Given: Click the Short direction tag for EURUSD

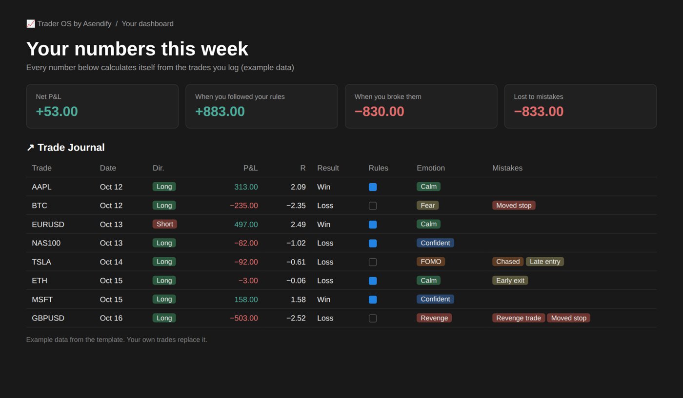Looking at the screenshot, I should [x=165, y=224].
